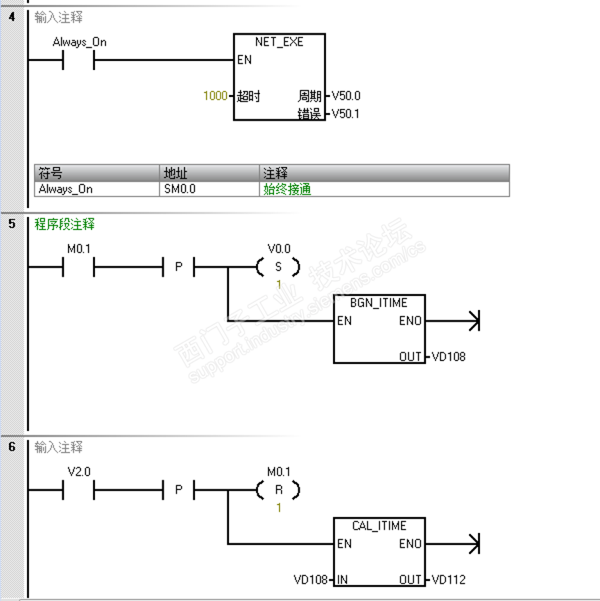
Task: Click the network 6 comment placeholder
Action: (58, 447)
